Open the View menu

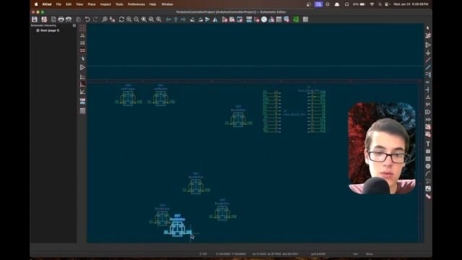[79, 4]
